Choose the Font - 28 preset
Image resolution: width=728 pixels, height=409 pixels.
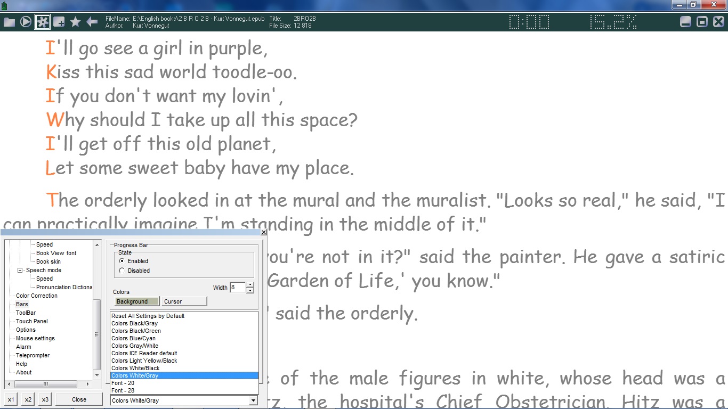[184, 390]
